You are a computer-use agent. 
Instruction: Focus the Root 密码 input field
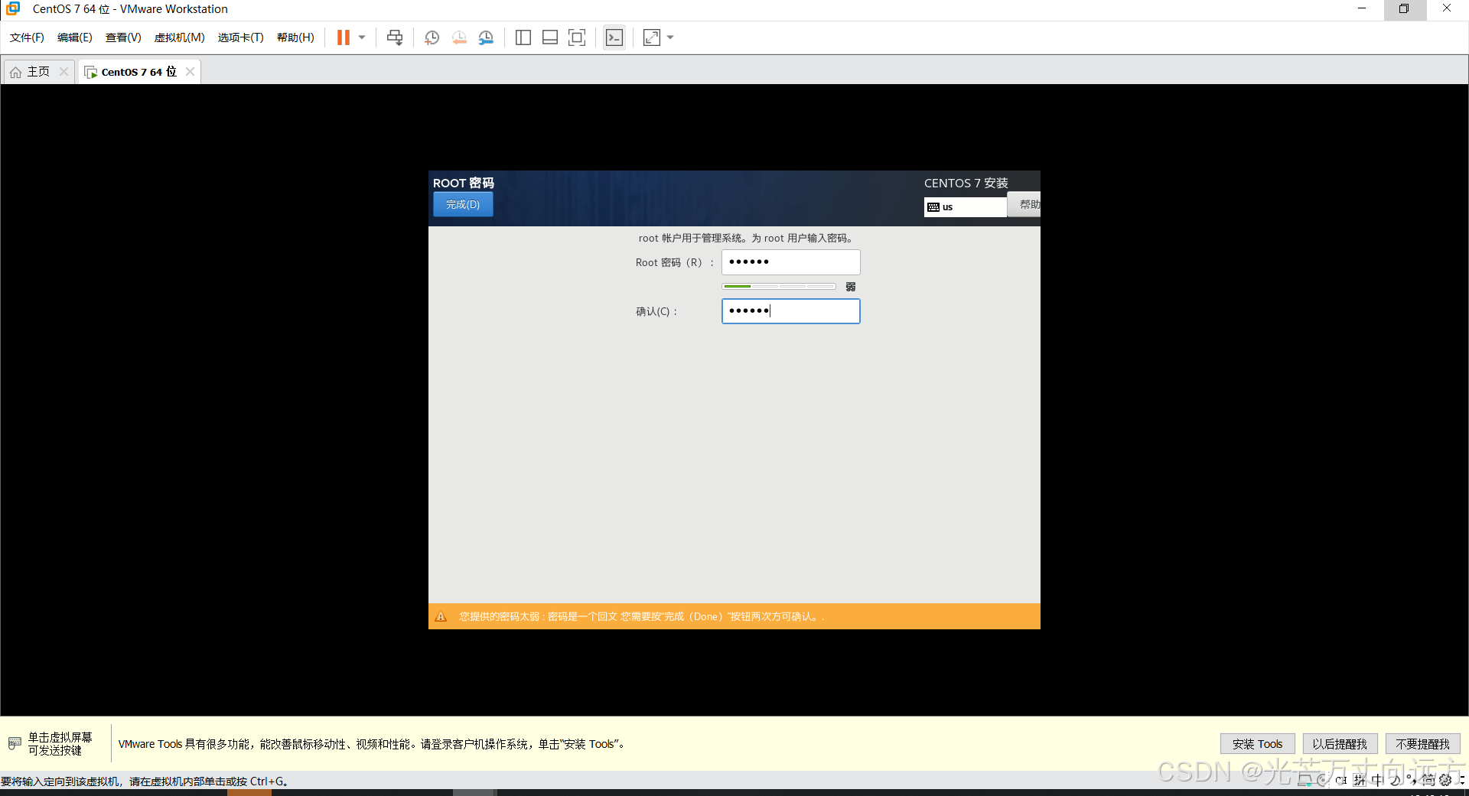[791, 262]
